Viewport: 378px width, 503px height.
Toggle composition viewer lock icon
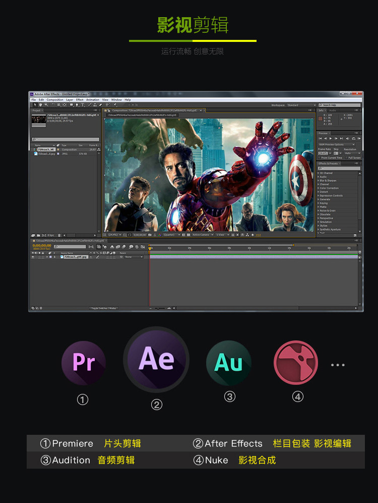point(109,111)
